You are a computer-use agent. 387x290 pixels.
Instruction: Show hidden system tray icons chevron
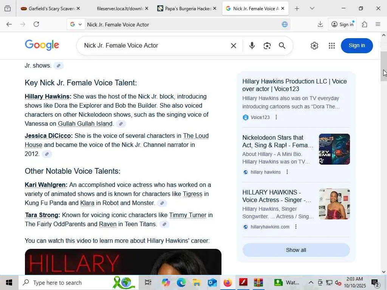(x=311, y=282)
